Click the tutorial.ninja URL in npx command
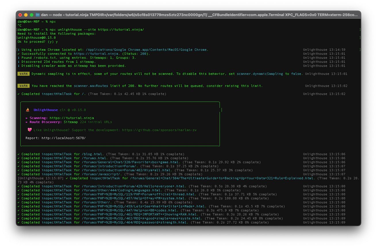The height and width of the screenshot is (247, 377). [121, 30]
